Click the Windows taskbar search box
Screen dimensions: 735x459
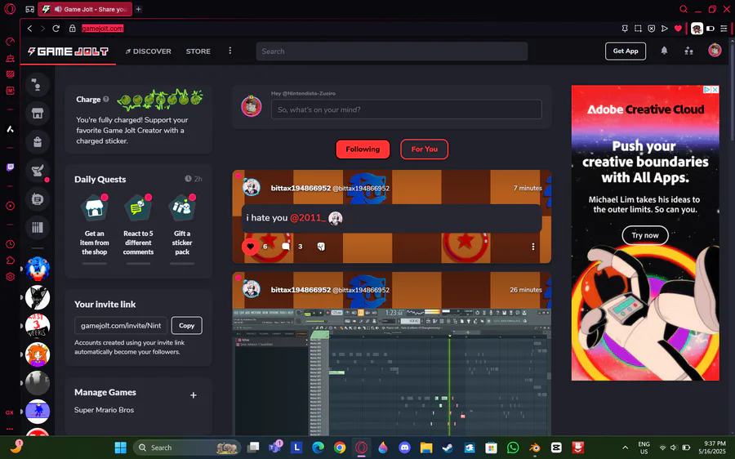[x=187, y=448]
